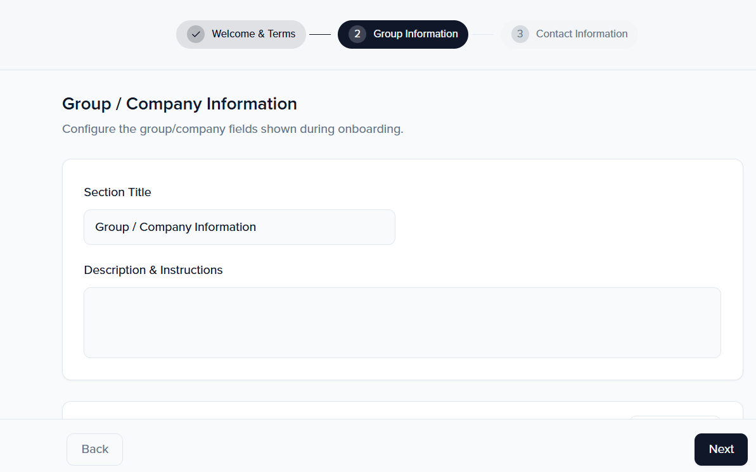Jump to the Contact Information step
The height and width of the screenshot is (472, 756).
tap(581, 34)
